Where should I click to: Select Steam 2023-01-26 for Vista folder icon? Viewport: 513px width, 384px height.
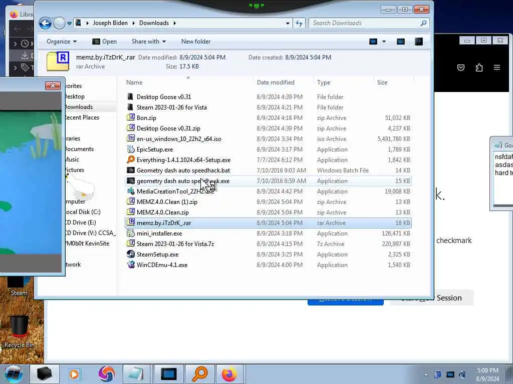131,107
